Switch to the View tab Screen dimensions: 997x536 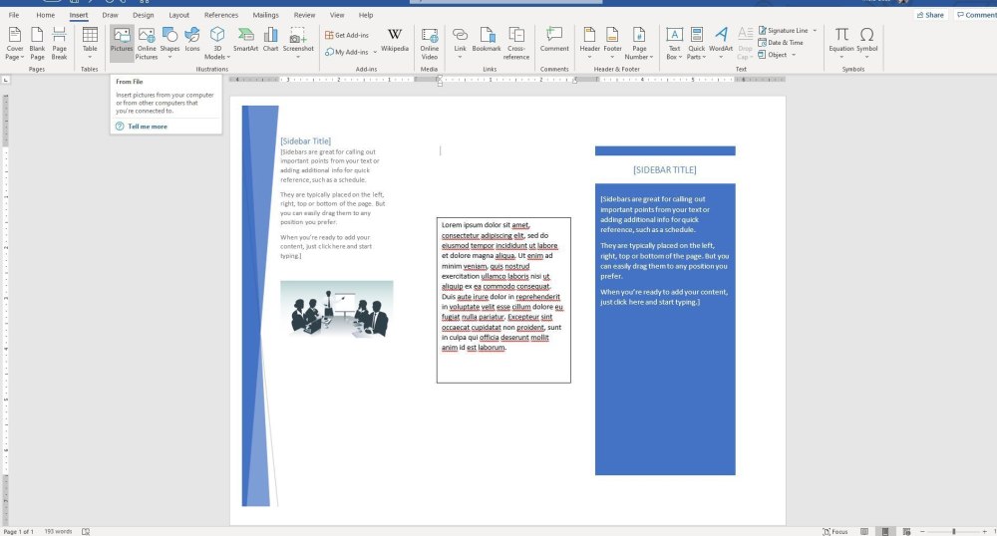[337, 15]
